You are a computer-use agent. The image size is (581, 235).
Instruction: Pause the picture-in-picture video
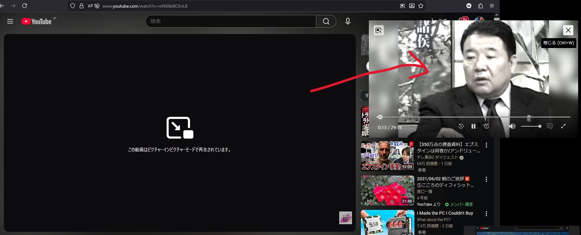473,126
